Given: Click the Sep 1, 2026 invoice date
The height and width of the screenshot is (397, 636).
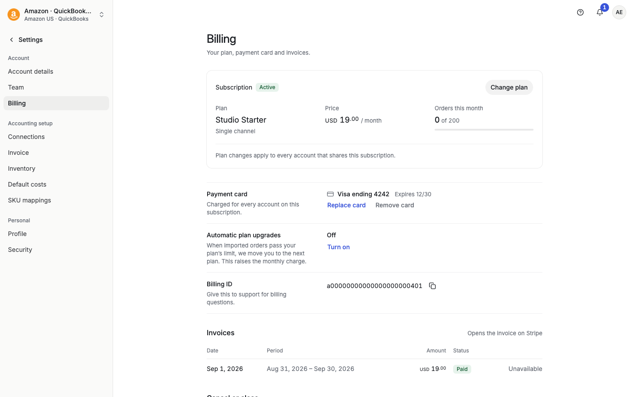Looking at the screenshot, I should click(225, 369).
